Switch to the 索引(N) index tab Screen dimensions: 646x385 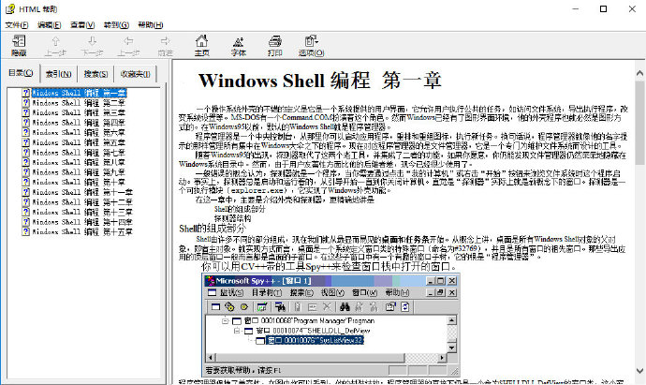(58, 74)
